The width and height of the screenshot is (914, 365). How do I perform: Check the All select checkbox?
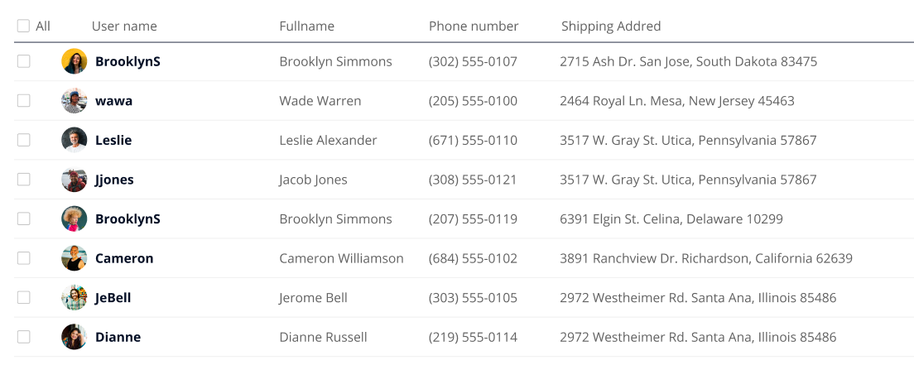click(23, 26)
